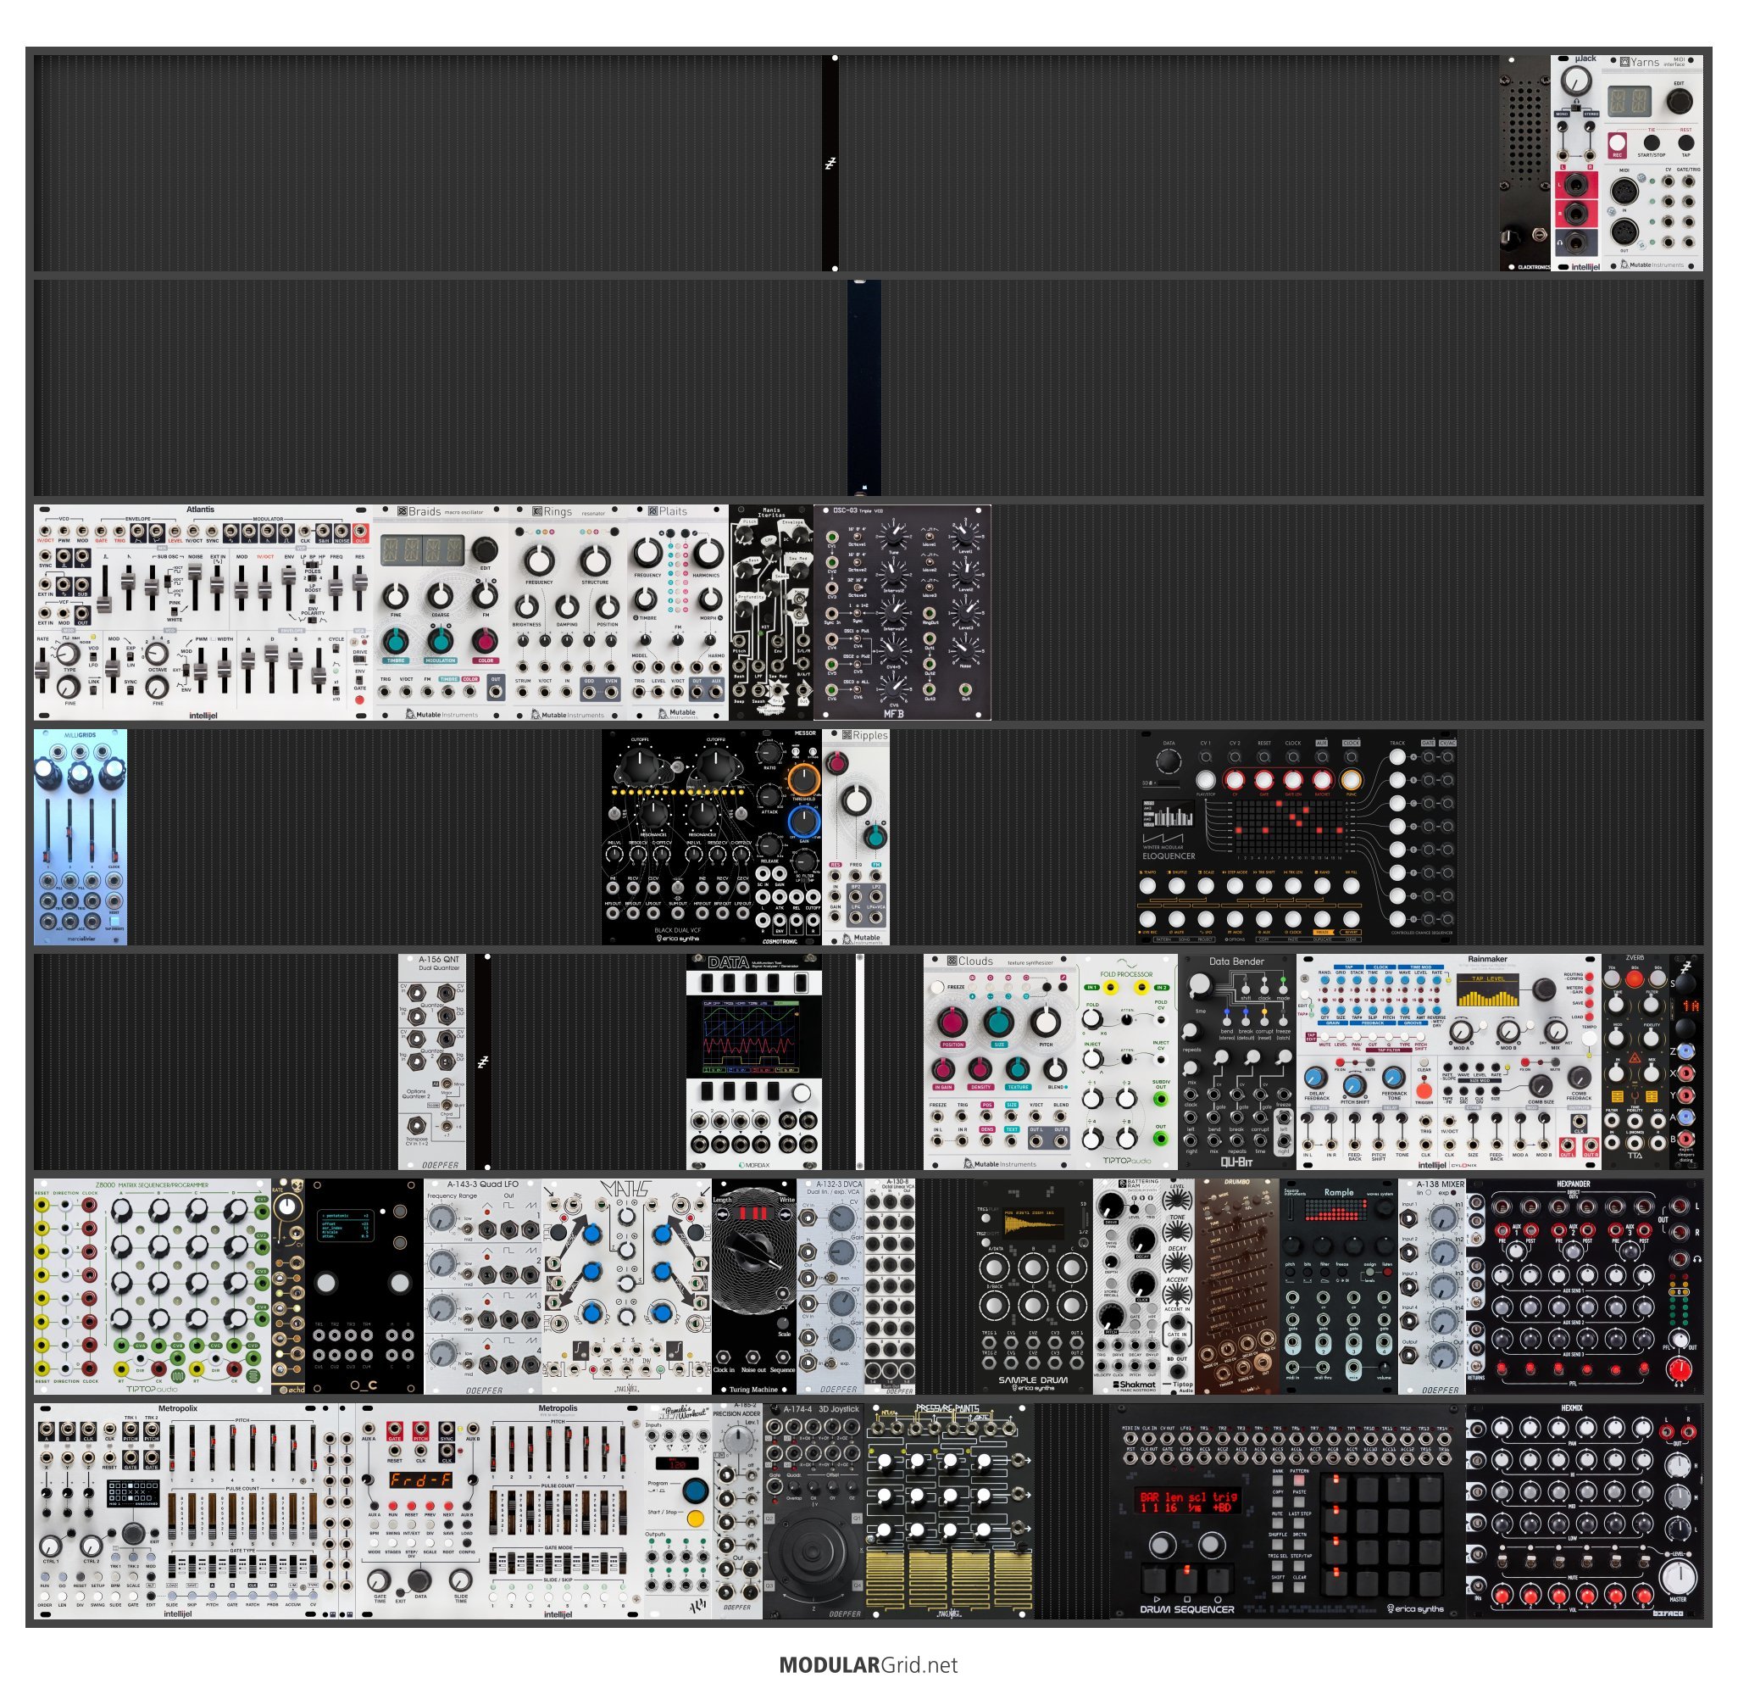Select the A-143-3 Quad LFO module
The width and height of the screenshot is (1738, 1683).
(483, 1285)
